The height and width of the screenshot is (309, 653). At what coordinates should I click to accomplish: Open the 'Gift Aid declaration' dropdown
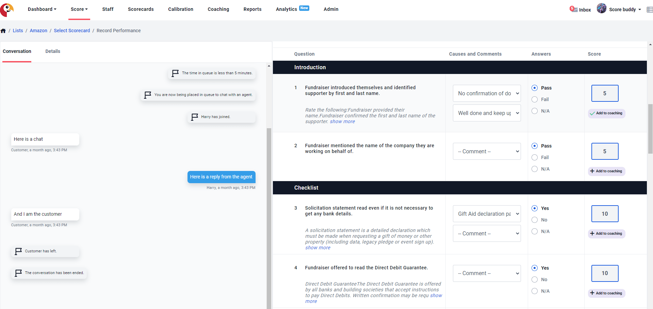point(487,214)
